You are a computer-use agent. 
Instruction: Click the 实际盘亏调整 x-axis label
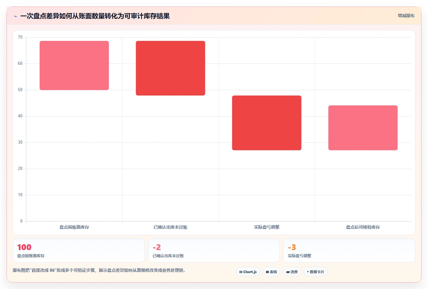[267, 227]
